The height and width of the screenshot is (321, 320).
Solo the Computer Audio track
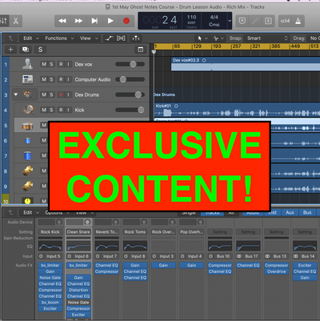[x=51, y=79]
